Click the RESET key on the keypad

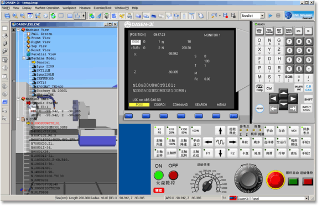point(259,108)
